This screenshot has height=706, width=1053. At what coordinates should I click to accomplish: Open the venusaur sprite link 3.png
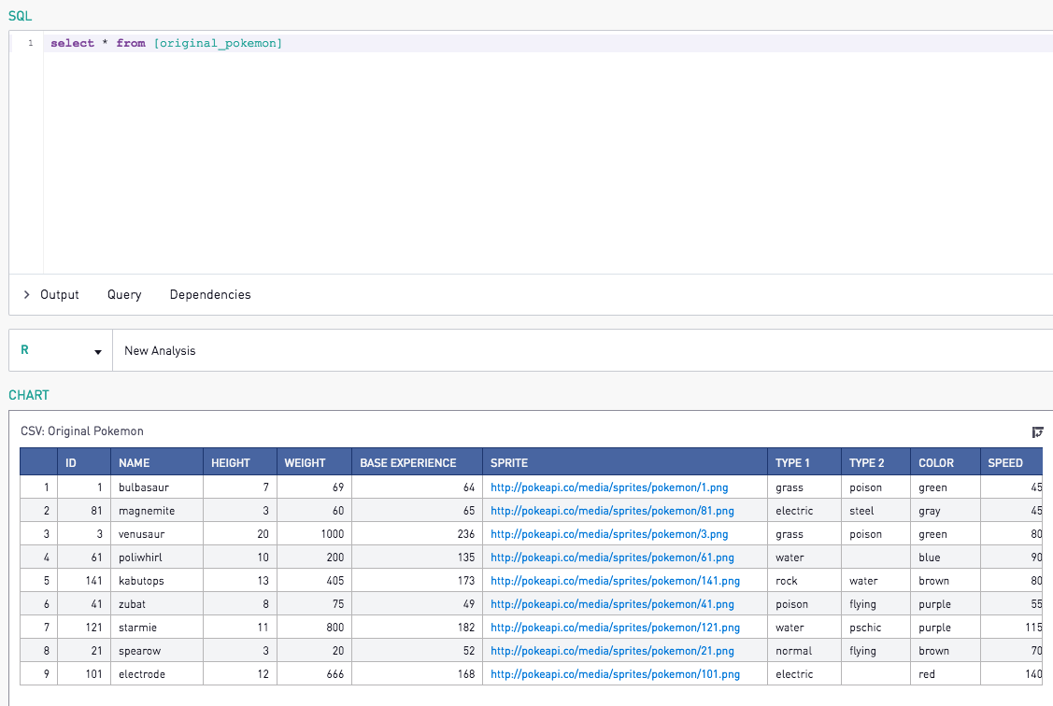(609, 534)
